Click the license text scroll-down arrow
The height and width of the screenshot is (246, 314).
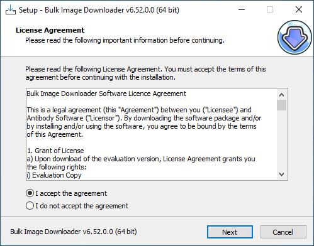click(x=282, y=174)
